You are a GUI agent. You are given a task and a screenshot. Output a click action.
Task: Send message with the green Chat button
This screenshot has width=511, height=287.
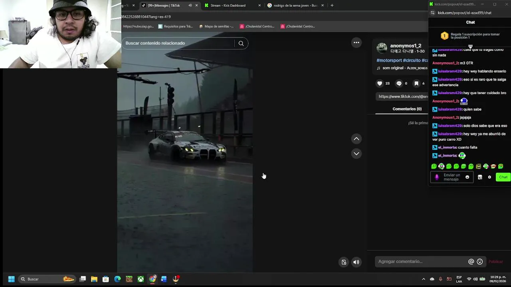(x=503, y=177)
